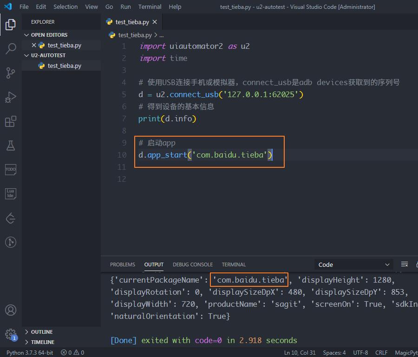
Task: Click the 'import time' code line
Action: coord(163,58)
